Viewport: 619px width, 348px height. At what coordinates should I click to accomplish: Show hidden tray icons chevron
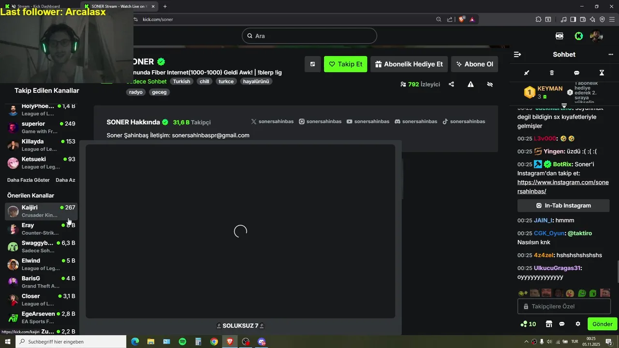click(x=526, y=342)
